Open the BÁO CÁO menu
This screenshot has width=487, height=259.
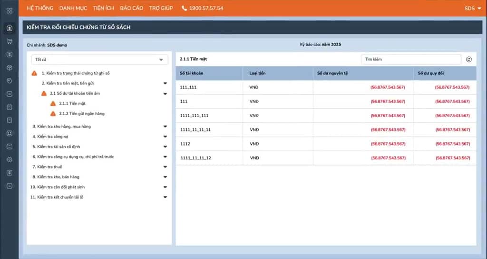pyautogui.click(x=131, y=8)
